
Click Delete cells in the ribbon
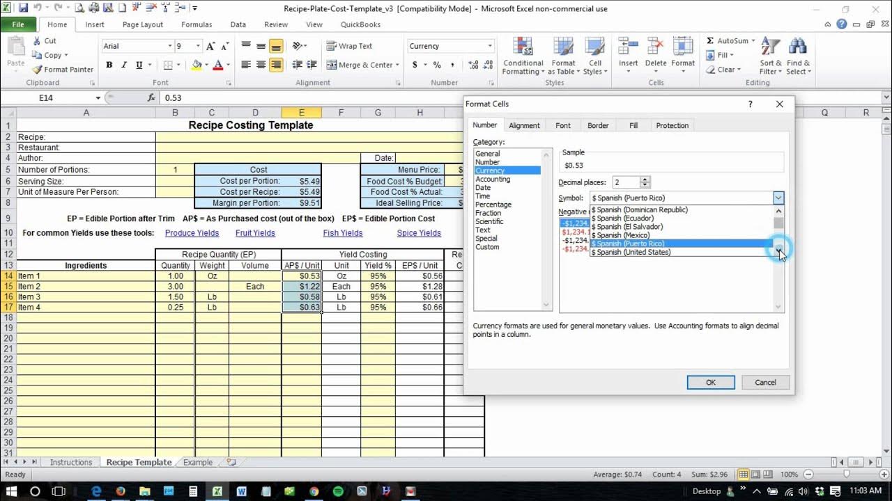click(x=655, y=56)
